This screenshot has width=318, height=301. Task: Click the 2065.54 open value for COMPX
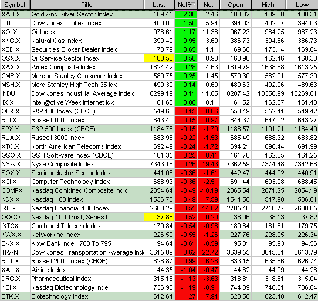(235, 190)
